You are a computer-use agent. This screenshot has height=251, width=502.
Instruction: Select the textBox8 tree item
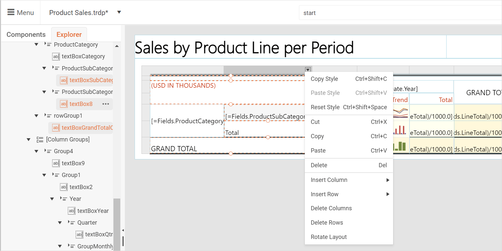tap(81, 104)
